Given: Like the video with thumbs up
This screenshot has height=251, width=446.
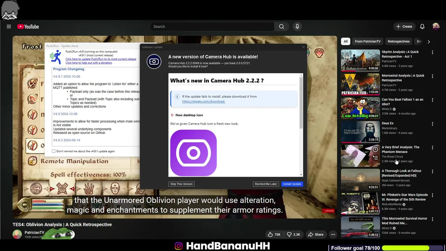Looking at the screenshot, I should tap(274, 235).
